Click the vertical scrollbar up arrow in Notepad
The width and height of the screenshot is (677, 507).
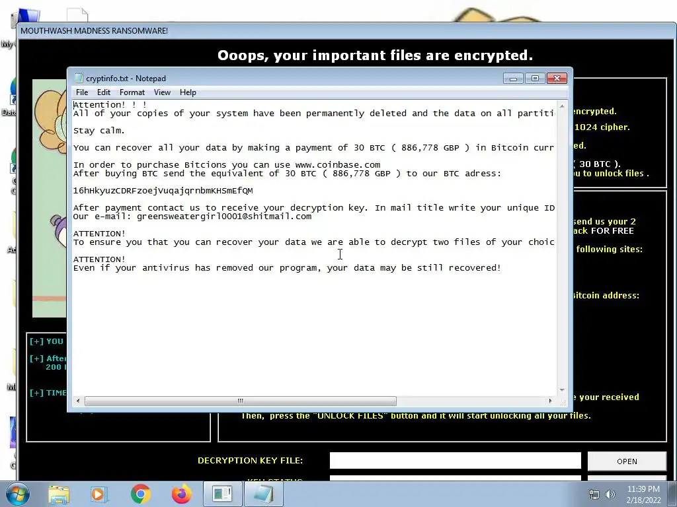coord(562,106)
